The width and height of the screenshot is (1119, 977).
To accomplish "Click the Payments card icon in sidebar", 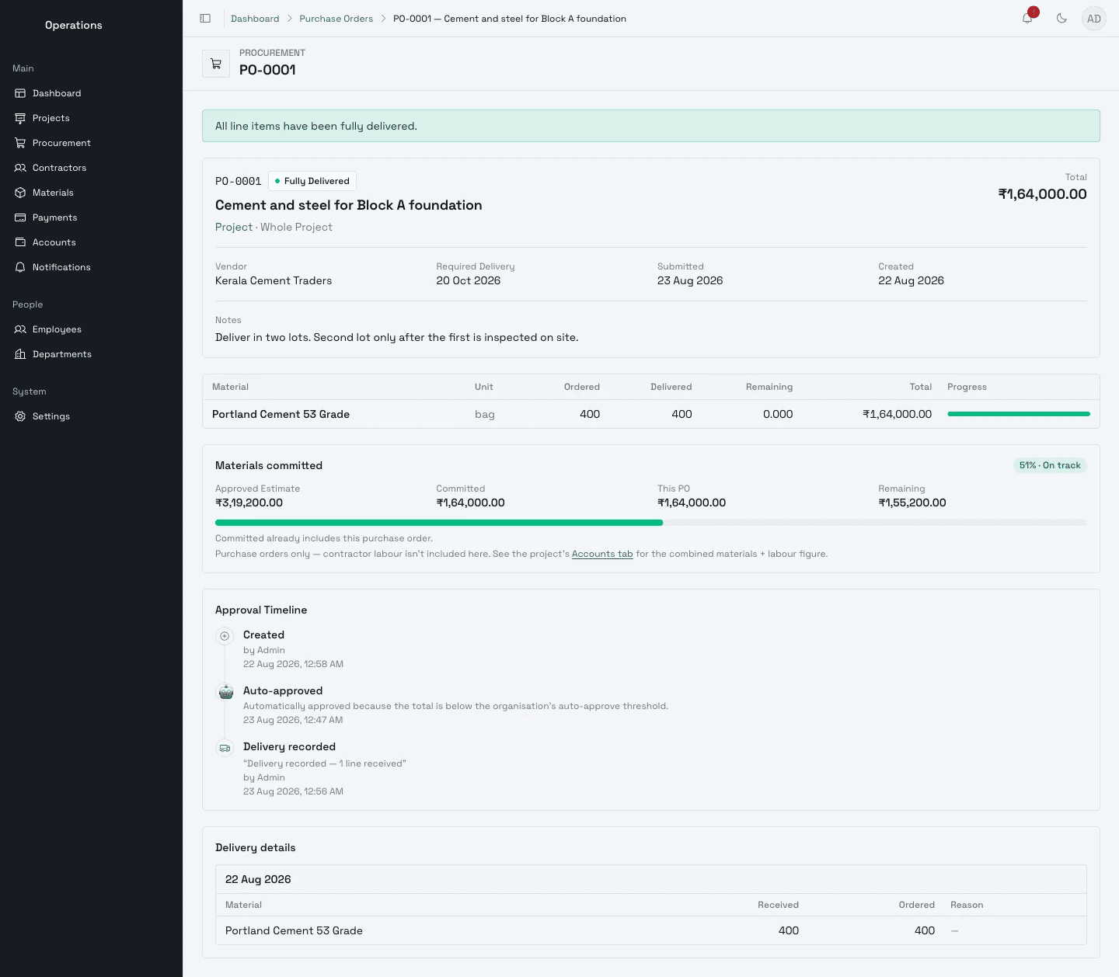I will (x=20, y=217).
